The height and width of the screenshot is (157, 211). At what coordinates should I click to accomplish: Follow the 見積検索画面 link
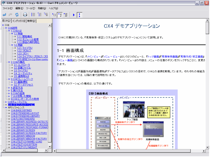coord(170,57)
